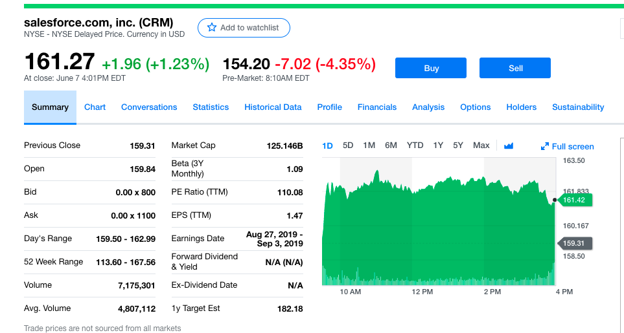Open the chart type area-chart icon
624x333 pixels.
pos(509,146)
